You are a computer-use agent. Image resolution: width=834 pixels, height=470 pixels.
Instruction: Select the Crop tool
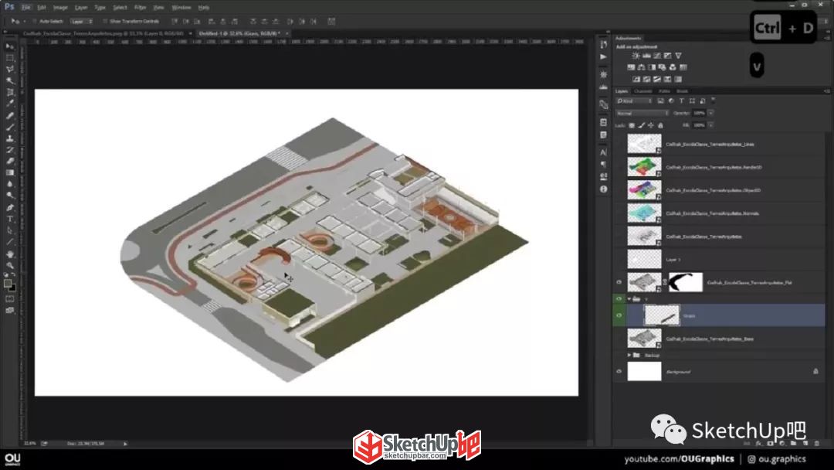[10, 92]
